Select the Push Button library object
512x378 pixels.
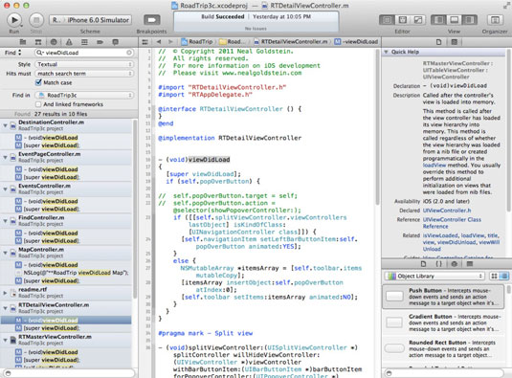[443, 297]
